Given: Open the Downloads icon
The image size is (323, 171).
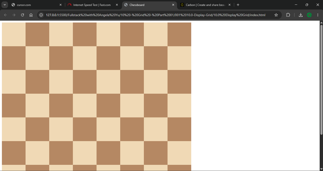Looking at the screenshot, I should point(301,15).
